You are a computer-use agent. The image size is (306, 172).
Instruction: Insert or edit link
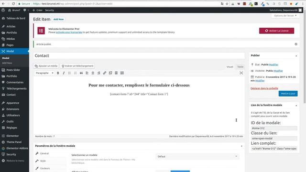coord(105,73)
